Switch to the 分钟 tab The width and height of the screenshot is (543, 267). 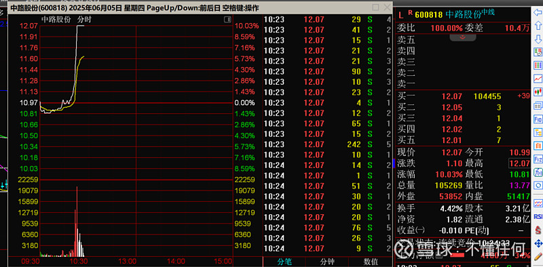[328, 262]
